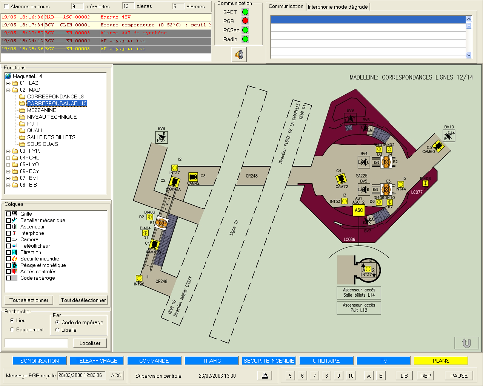
Task: Click the BV8 ventilation icon
Action: click(162, 137)
